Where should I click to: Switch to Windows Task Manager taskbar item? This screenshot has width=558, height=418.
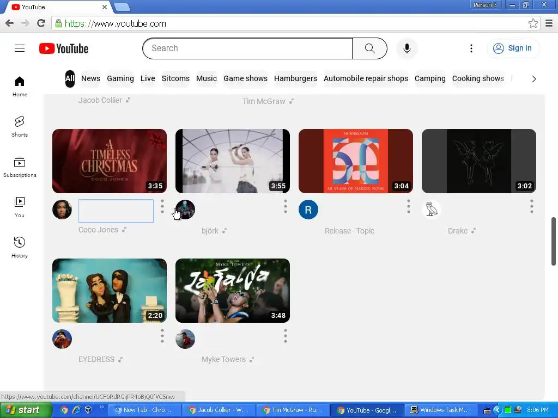pyautogui.click(x=440, y=410)
